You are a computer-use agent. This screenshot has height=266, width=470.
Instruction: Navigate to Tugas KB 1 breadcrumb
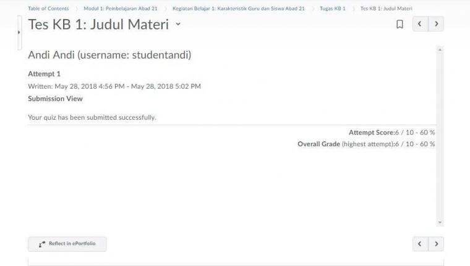[333, 9]
